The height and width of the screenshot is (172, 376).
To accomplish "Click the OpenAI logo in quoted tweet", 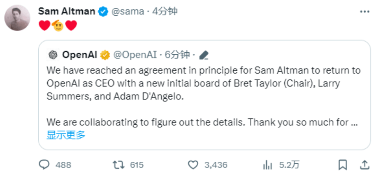I will (x=53, y=54).
